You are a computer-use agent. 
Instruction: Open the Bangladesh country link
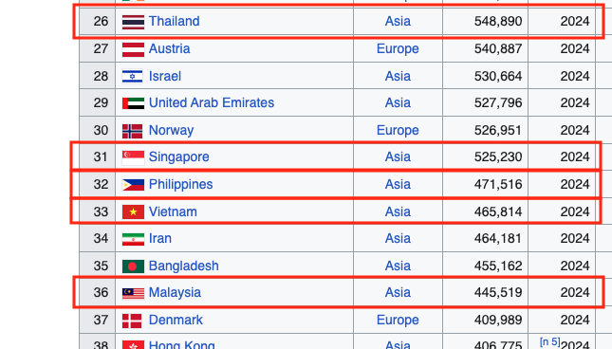(183, 266)
